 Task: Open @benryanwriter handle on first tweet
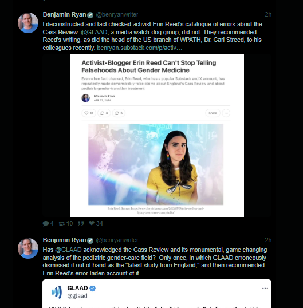[117, 14]
